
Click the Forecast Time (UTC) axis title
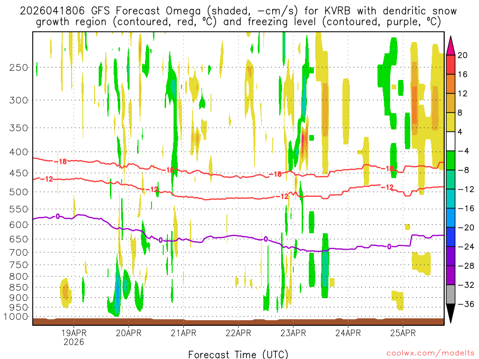238,354
